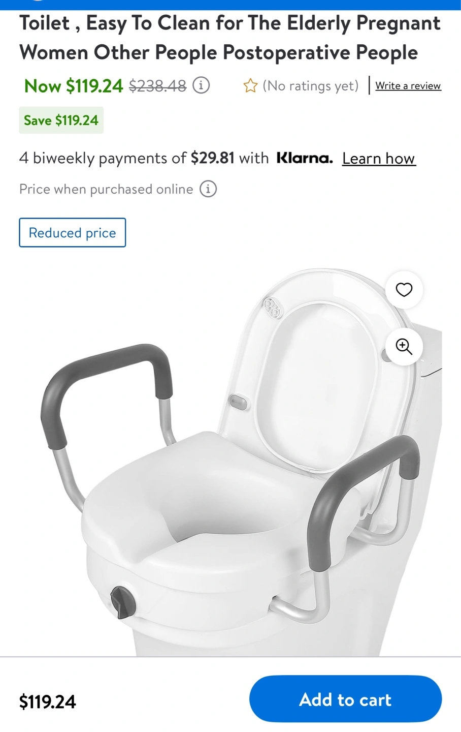Viewport: 461px width, 732px height.
Task: Click the Klarna logo
Action: (x=305, y=158)
